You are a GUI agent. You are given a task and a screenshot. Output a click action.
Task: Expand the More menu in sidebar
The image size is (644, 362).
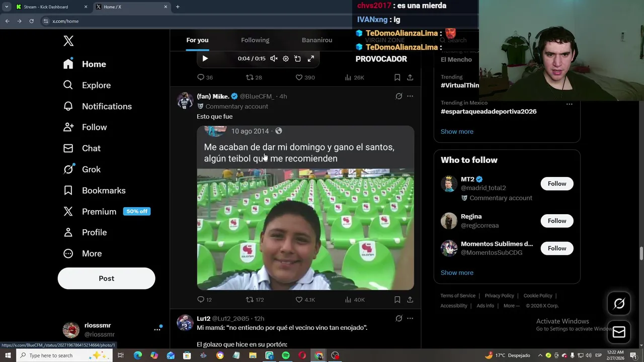[x=82, y=253]
